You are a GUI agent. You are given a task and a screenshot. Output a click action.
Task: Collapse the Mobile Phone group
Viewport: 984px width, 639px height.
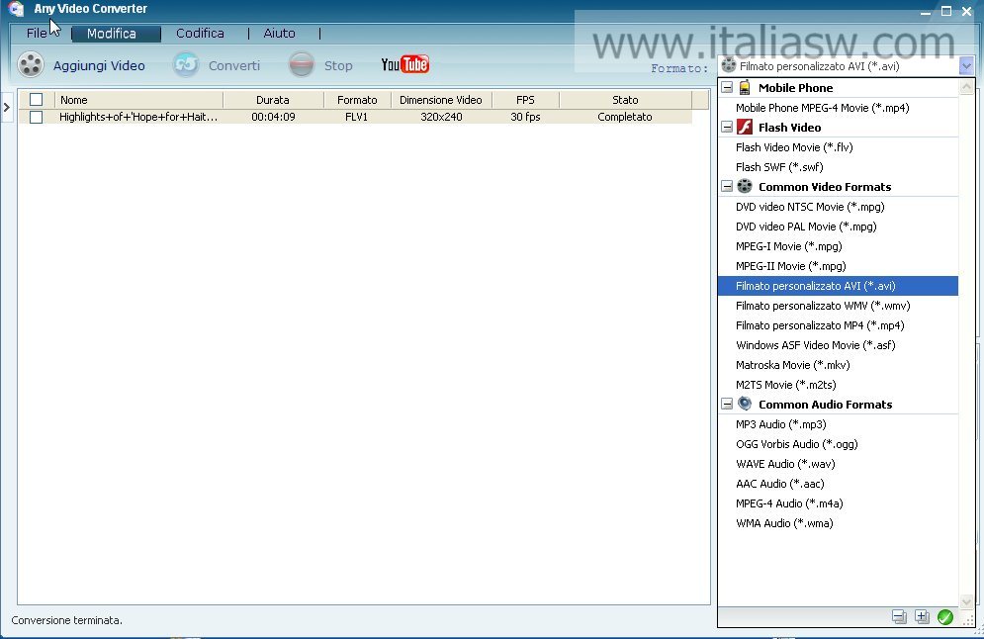[727, 88]
